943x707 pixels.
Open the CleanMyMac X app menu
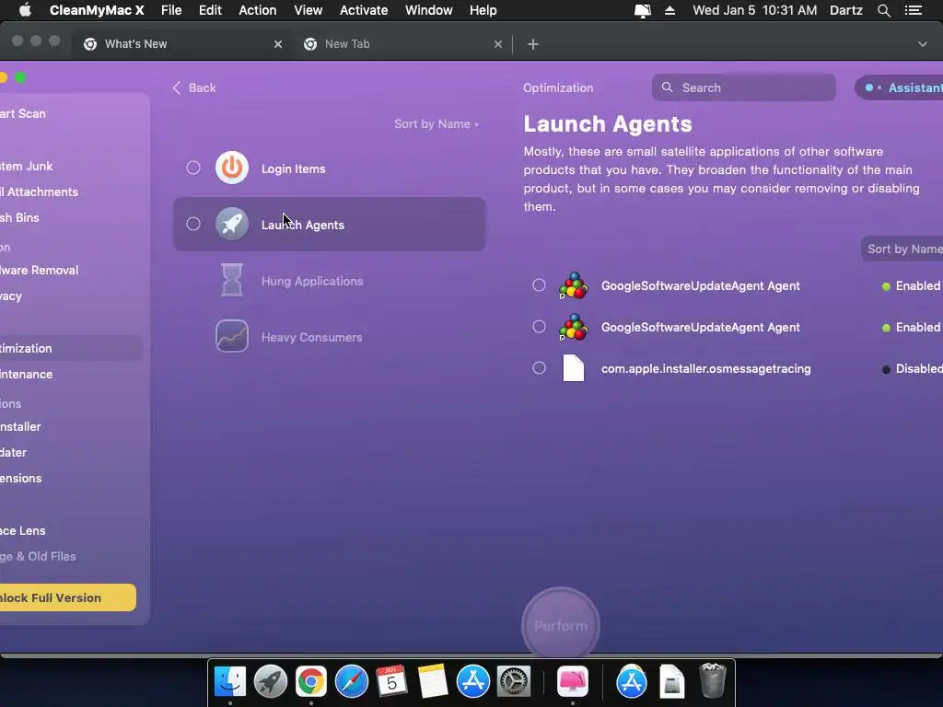tap(97, 10)
